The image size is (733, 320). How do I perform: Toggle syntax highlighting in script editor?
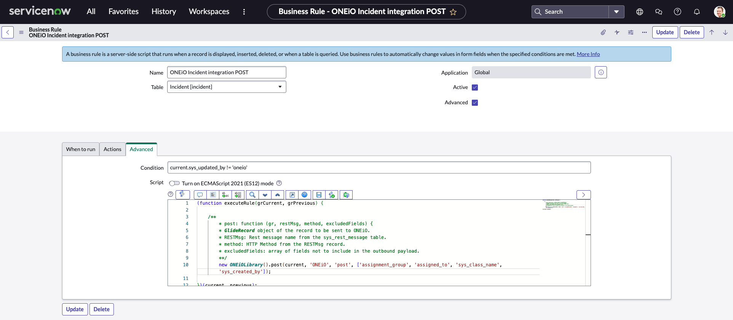182,194
